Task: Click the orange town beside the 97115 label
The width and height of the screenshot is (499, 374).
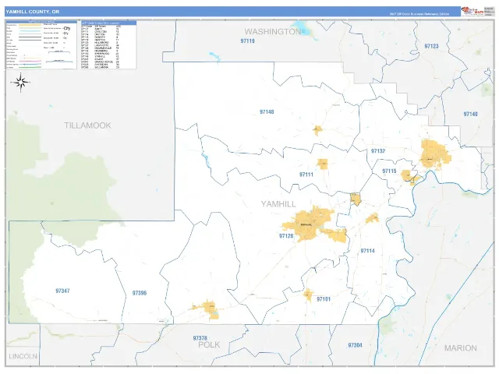Action: point(406,175)
